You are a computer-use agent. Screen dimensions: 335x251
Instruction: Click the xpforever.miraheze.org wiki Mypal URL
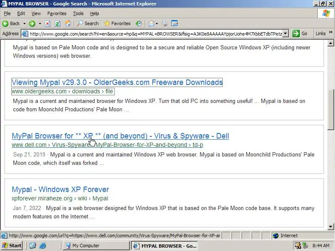(x=60, y=198)
